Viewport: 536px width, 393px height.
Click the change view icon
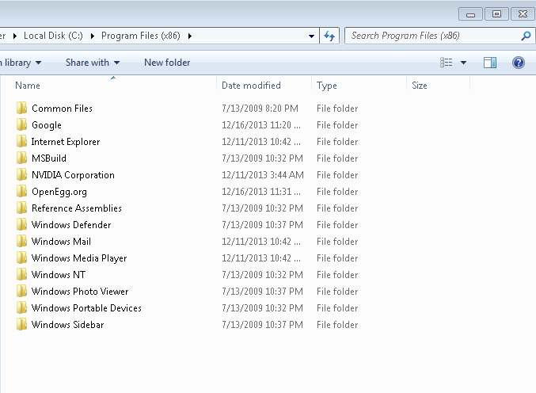446,63
